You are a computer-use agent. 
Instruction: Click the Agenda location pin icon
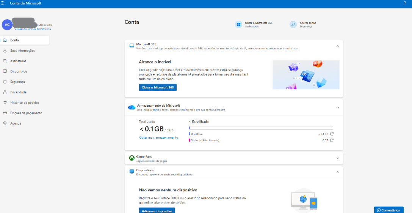click(5, 123)
